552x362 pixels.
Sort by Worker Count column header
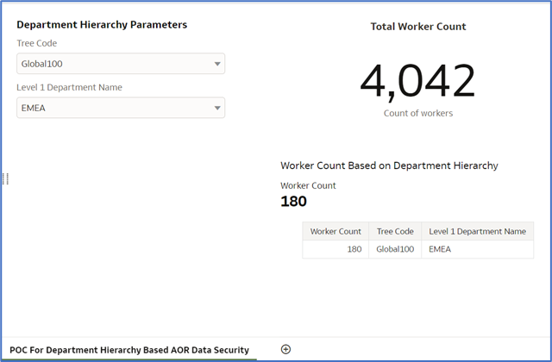click(x=336, y=232)
